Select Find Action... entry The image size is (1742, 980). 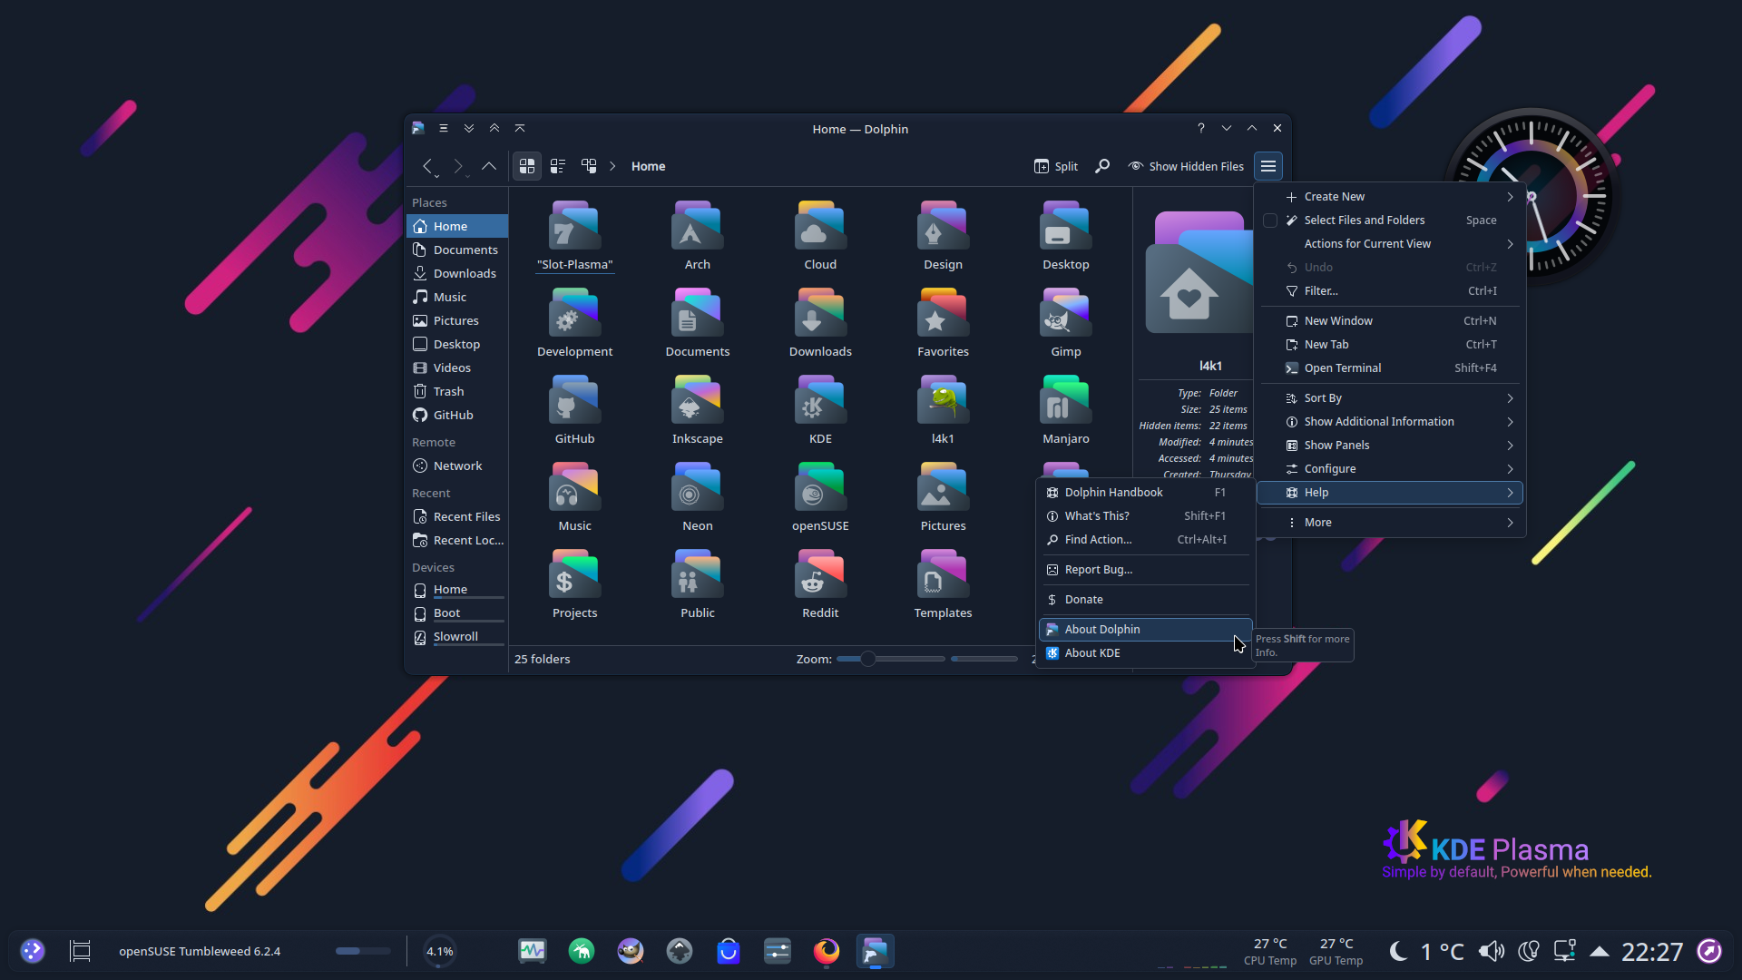point(1146,540)
